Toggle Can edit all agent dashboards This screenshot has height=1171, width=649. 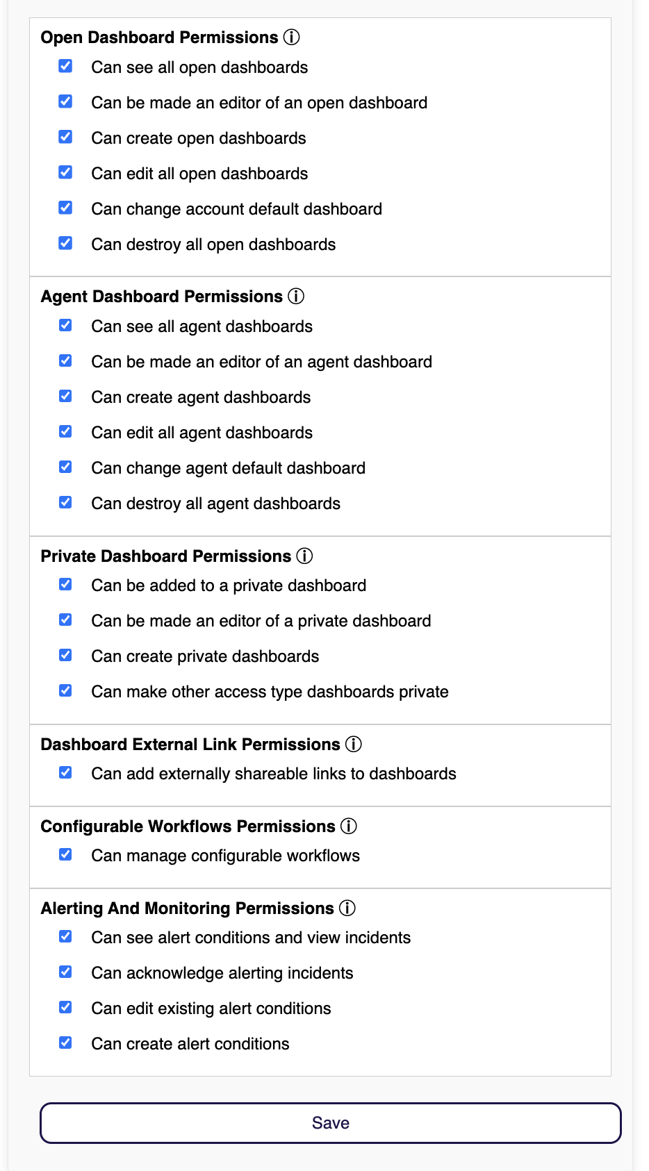pyautogui.click(x=65, y=432)
